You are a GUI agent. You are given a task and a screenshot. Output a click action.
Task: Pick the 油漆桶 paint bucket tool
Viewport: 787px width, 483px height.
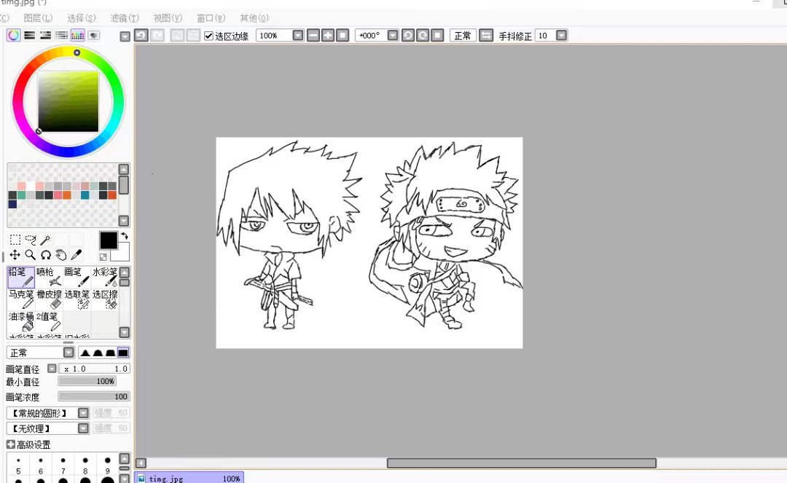[21, 321]
